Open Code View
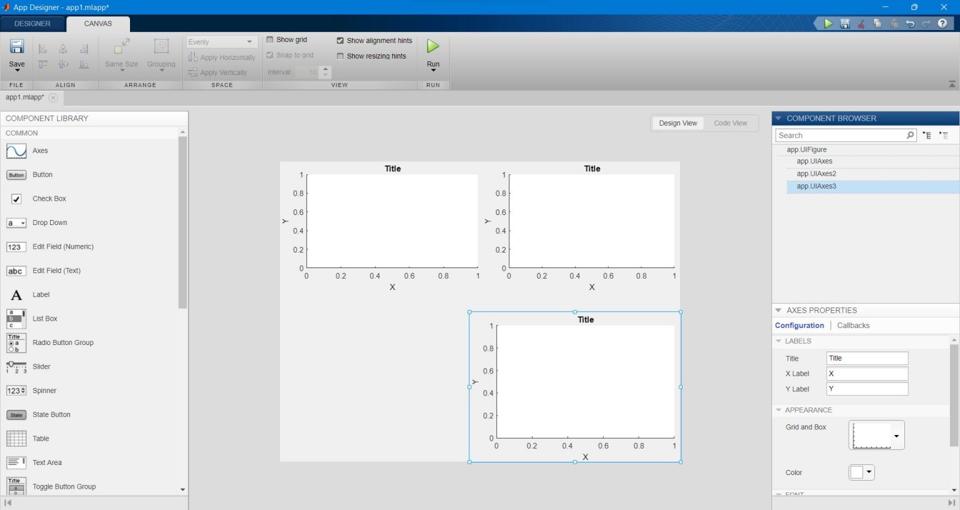960x510 pixels. click(x=729, y=122)
